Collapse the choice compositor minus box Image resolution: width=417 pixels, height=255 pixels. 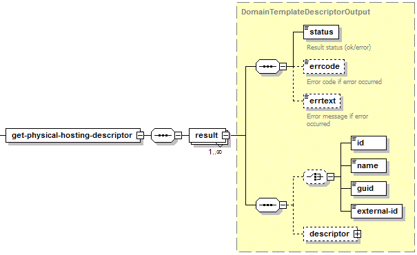[330, 177]
